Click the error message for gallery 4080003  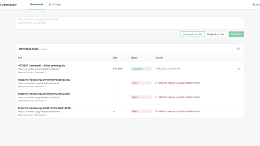(177, 97)
